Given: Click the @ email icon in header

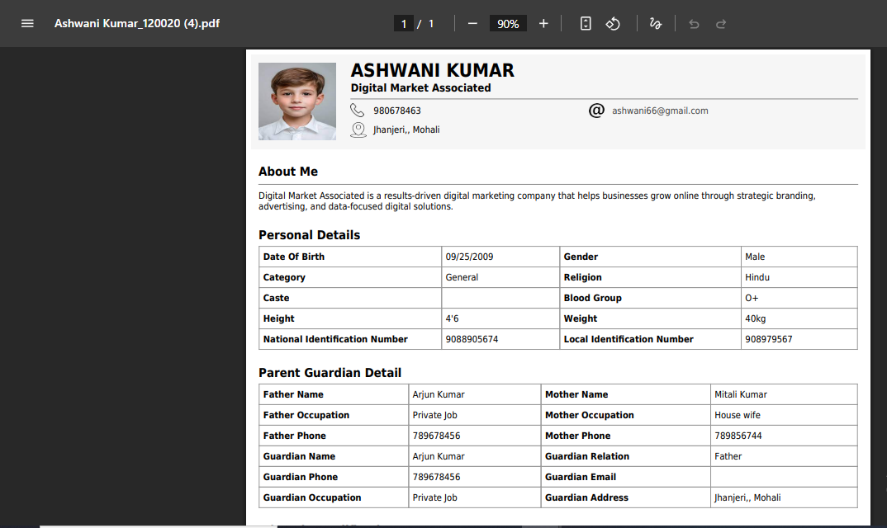Looking at the screenshot, I should [596, 111].
